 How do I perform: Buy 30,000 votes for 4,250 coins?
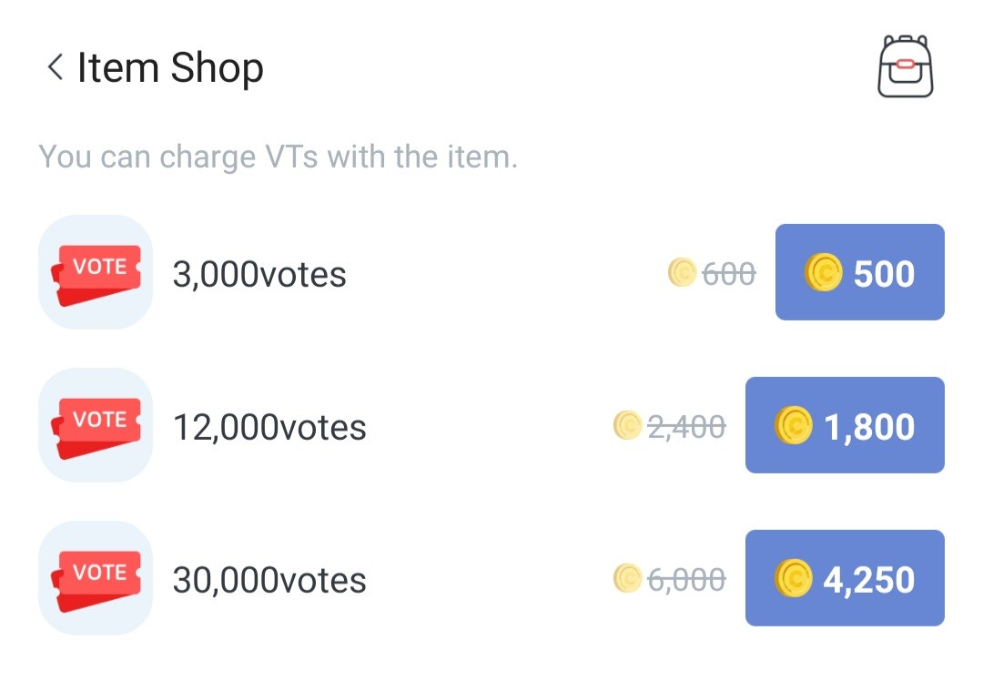point(845,578)
